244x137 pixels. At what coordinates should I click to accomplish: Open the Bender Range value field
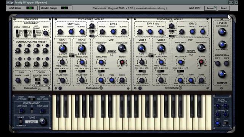pos(64,8)
